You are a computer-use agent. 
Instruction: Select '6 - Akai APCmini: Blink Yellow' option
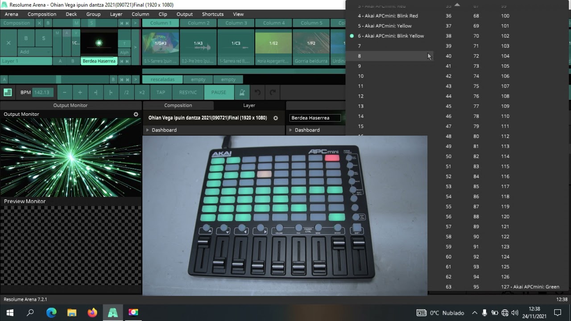391,36
